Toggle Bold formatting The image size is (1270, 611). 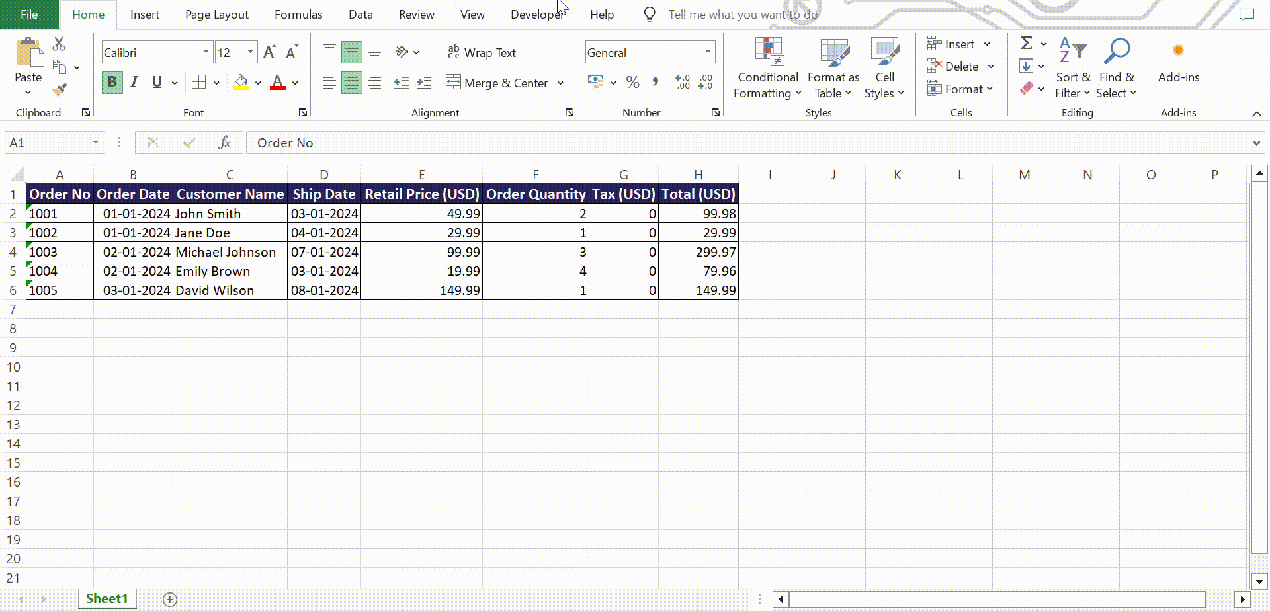(x=112, y=82)
